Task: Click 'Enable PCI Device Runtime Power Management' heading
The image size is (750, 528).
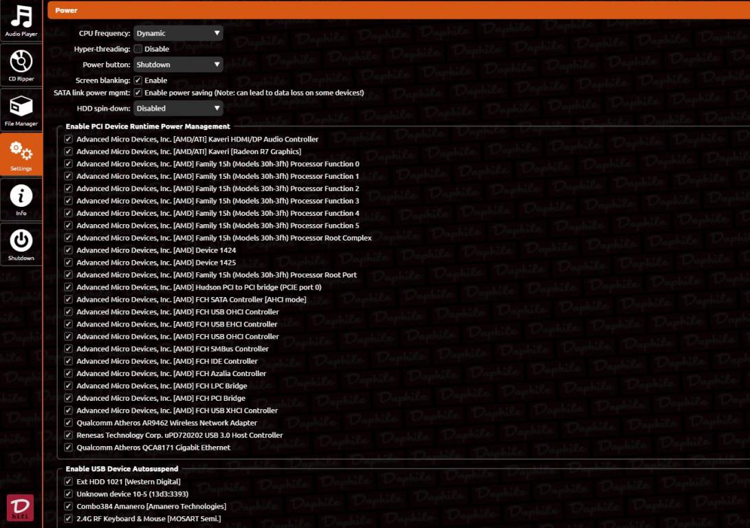Action: [x=148, y=126]
